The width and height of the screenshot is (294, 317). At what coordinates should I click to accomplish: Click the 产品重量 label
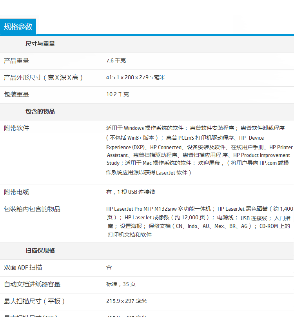click(16, 61)
